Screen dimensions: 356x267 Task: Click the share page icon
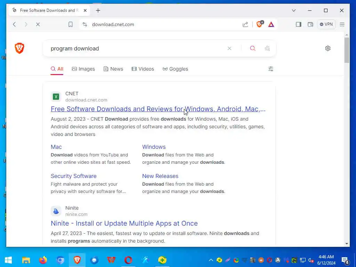pyautogui.click(x=245, y=24)
